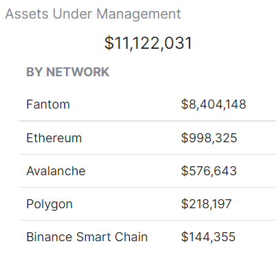Open the Polygon network row

pyautogui.click(x=148, y=204)
